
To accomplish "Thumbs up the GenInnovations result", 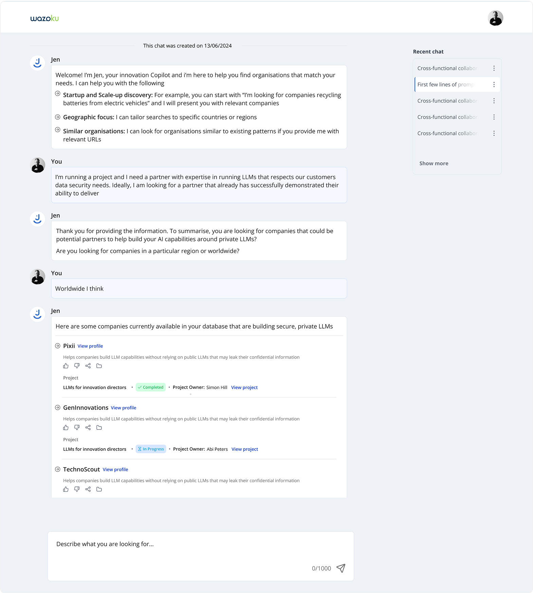I will click(66, 428).
